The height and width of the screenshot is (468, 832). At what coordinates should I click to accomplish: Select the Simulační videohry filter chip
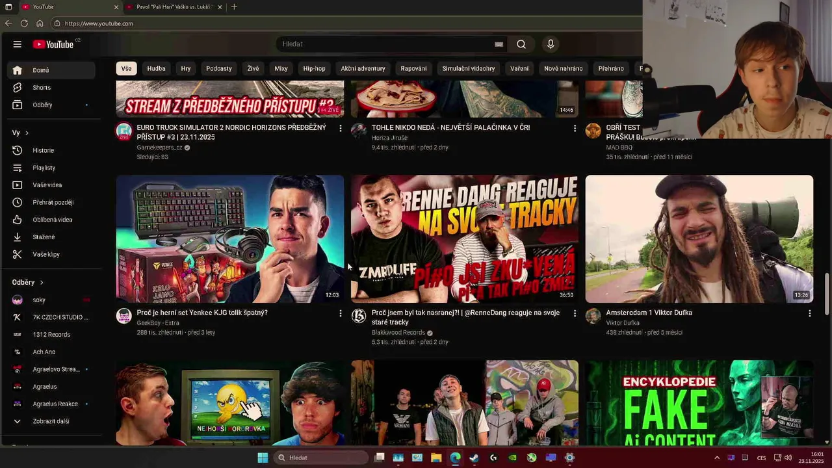click(469, 68)
